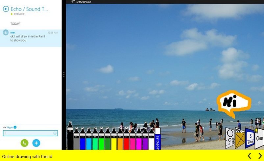The height and width of the screenshot is (161, 264).
Task: Click the 12:28 AM message timestamp
Action: 53,33
